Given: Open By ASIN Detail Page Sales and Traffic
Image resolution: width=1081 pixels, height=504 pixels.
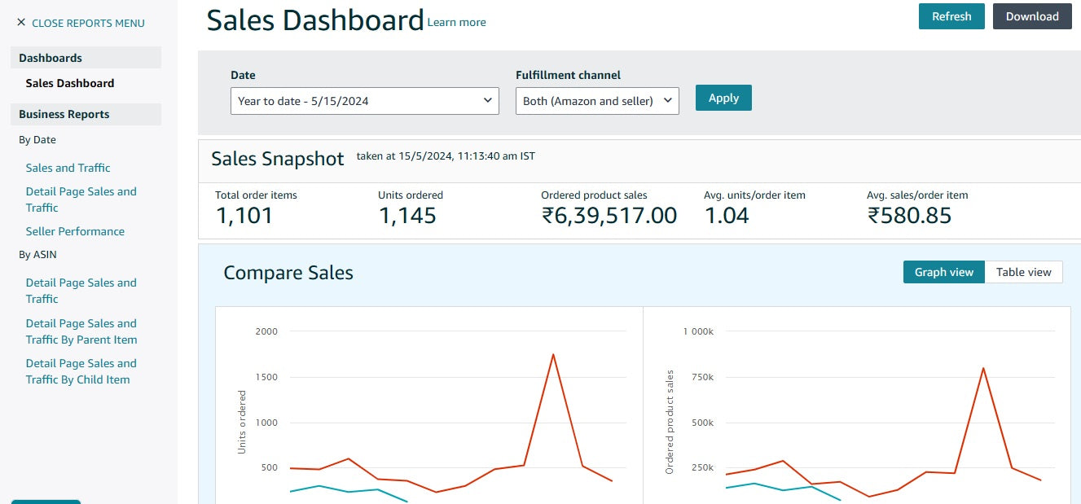Looking at the screenshot, I should coord(81,291).
